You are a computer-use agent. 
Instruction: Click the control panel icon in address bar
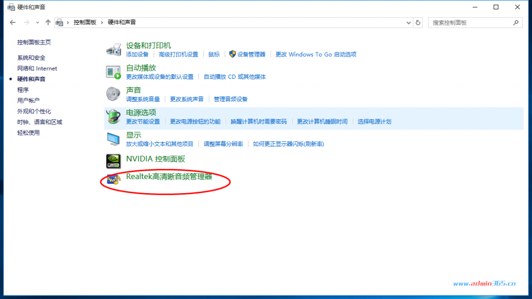(59, 22)
